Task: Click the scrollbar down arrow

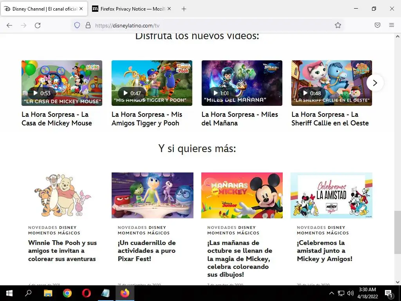Action: point(397,282)
